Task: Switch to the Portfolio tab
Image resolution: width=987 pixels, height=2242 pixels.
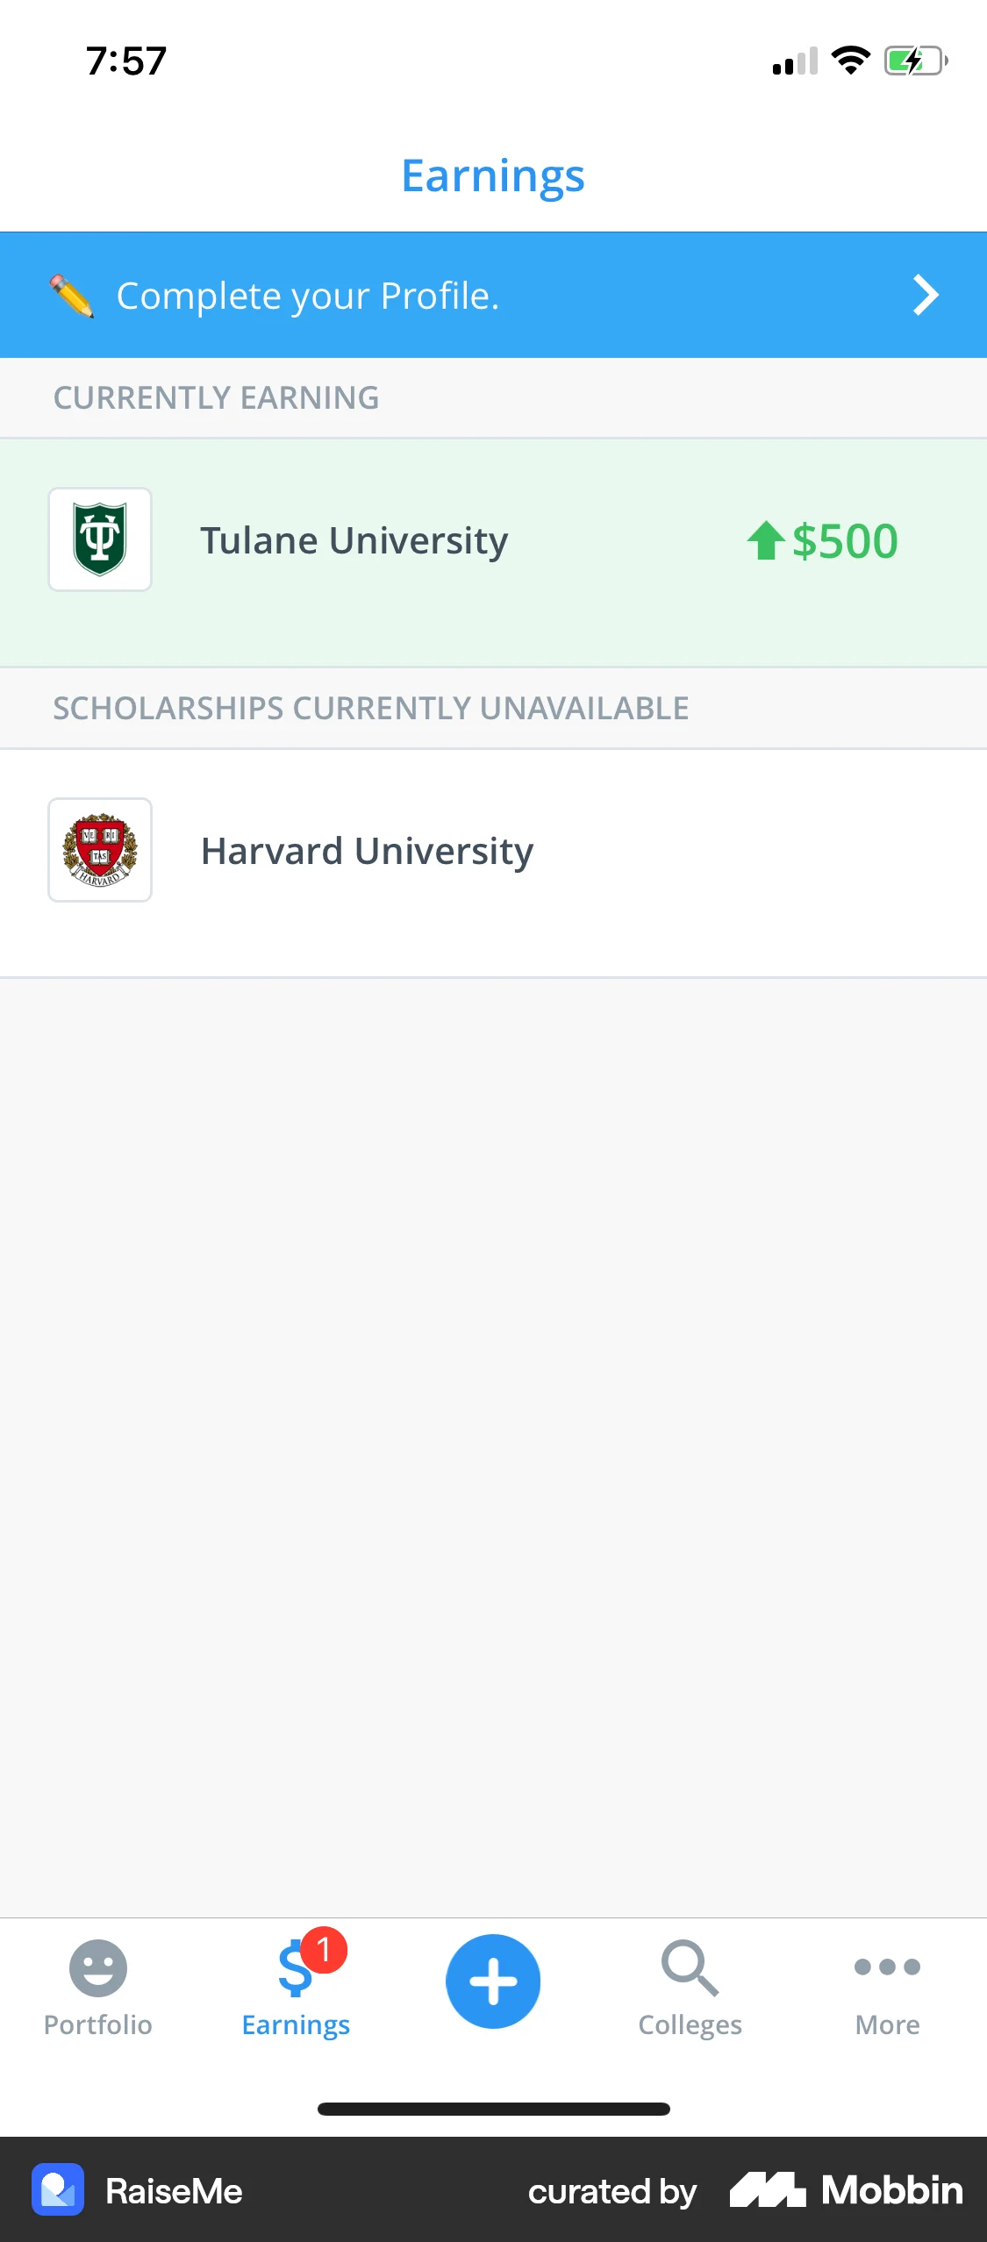Action: tap(98, 2024)
